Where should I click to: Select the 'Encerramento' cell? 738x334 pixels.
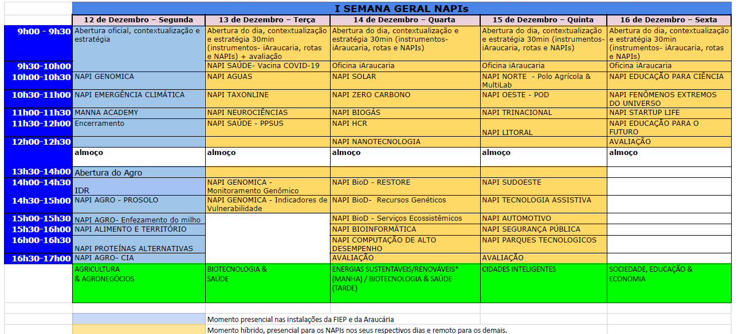[x=139, y=128]
